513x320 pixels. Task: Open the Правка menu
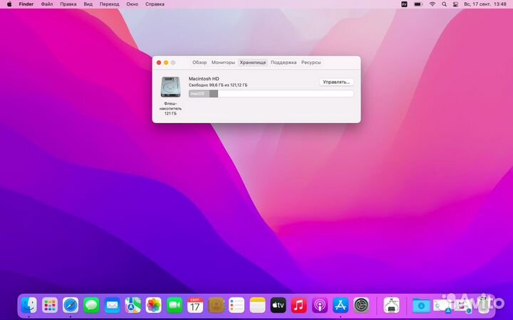coord(68,4)
